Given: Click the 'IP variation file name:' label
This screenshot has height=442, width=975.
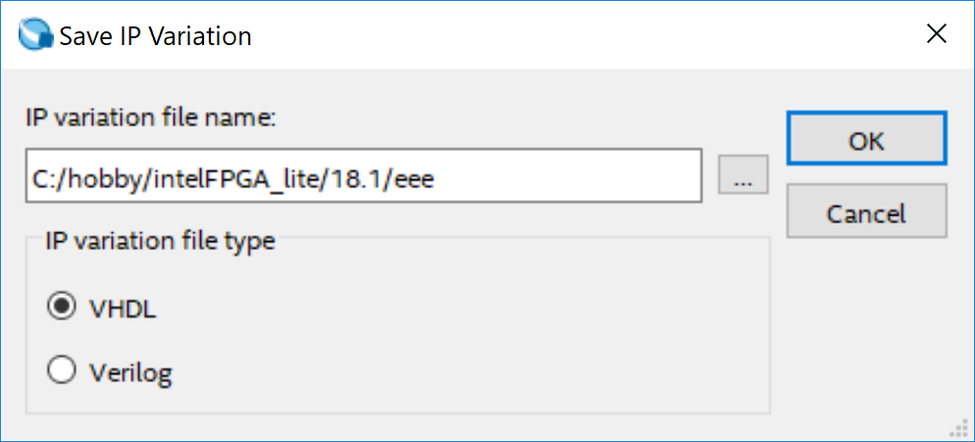Looking at the screenshot, I should pos(151,120).
